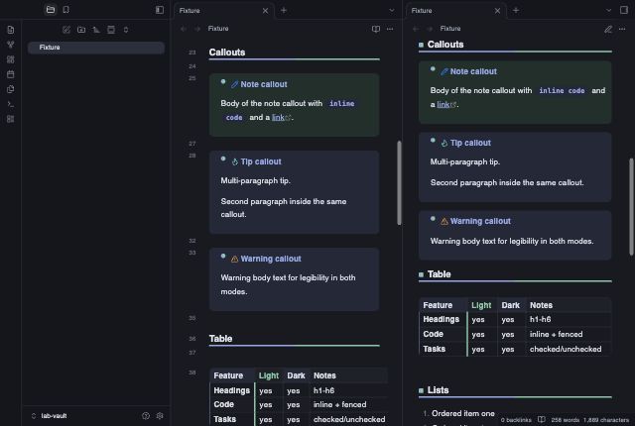Add a new tab in the right pane
Viewport: 635px width, 426px height.
(x=516, y=10)
